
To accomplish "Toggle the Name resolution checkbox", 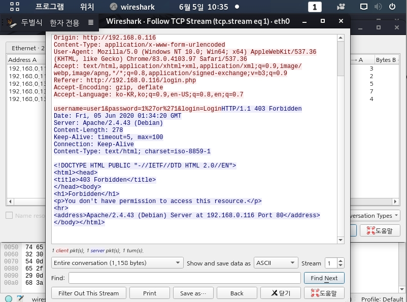I will [9, 215].
